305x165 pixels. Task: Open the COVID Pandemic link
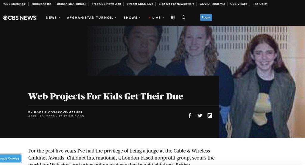click(212, 4)
